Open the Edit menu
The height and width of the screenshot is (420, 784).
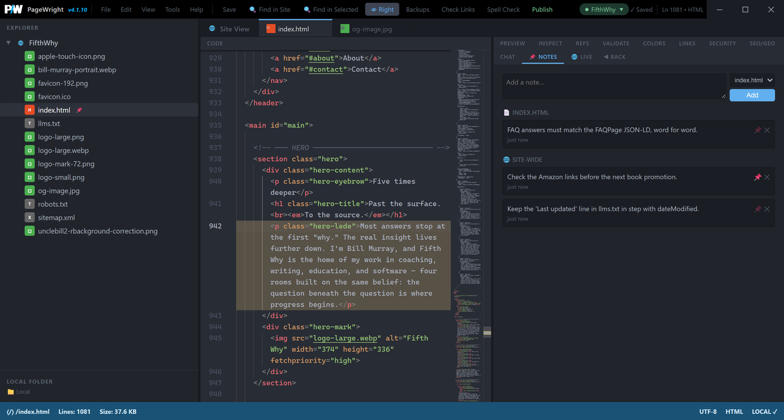point(126,9)
